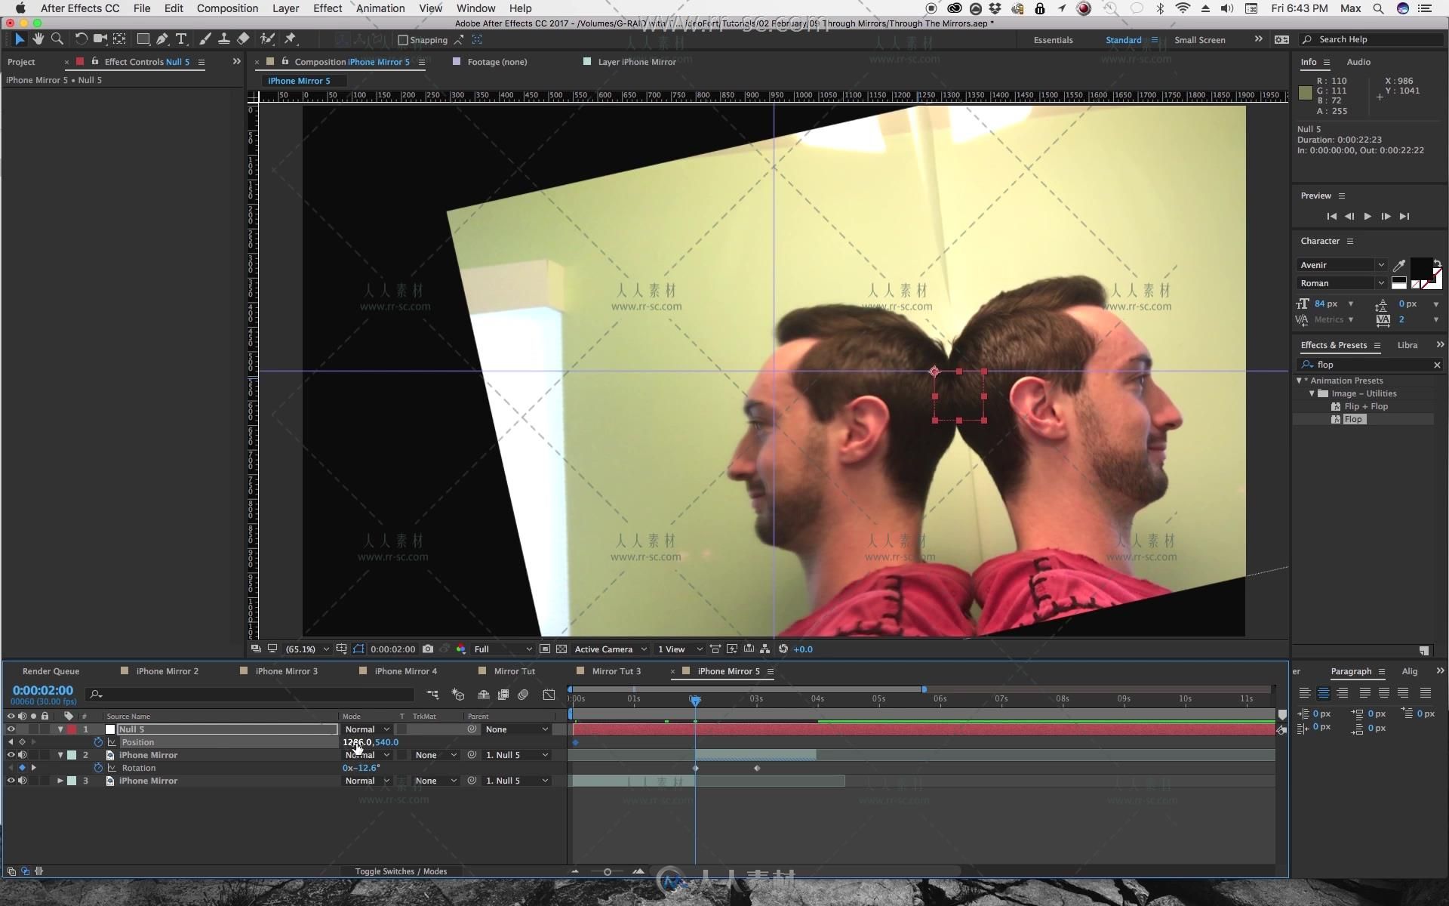Viewport: 1449px width, 906px height.
Task: Open the composition flowchart icon in viewer
Action: tap(764, 649)
